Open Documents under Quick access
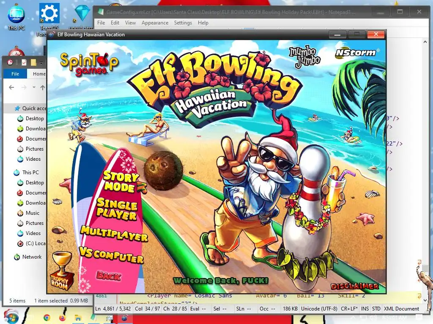 [x=31, y=138]
